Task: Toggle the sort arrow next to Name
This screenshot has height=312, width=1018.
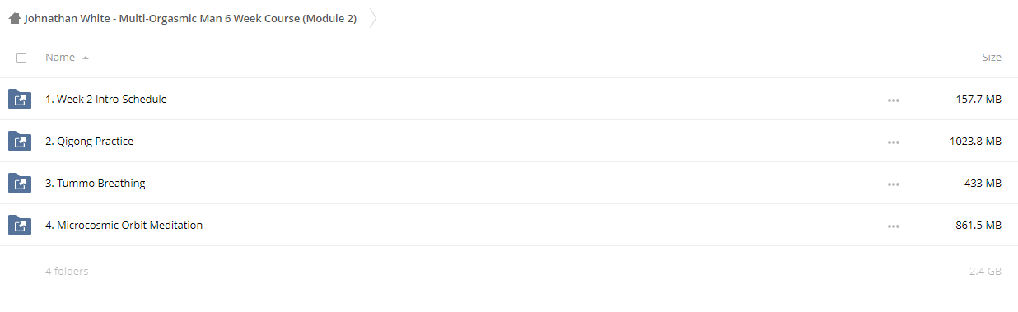Action: point(86,58)
